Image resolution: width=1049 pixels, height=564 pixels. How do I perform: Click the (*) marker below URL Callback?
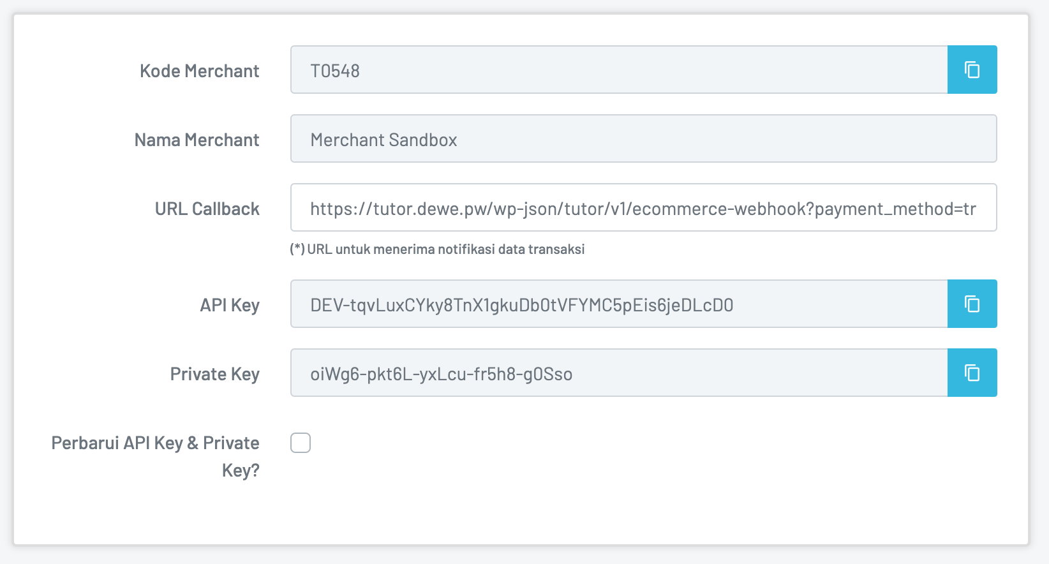point(297,249)
